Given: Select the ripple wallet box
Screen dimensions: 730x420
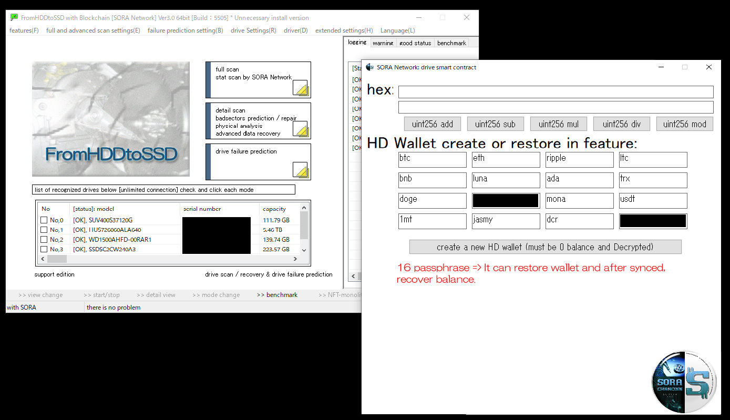Looking at the screenshot, I should [x=580, y=160].
